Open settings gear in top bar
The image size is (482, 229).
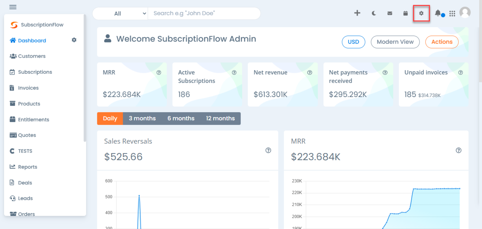(x=421, y=13)
